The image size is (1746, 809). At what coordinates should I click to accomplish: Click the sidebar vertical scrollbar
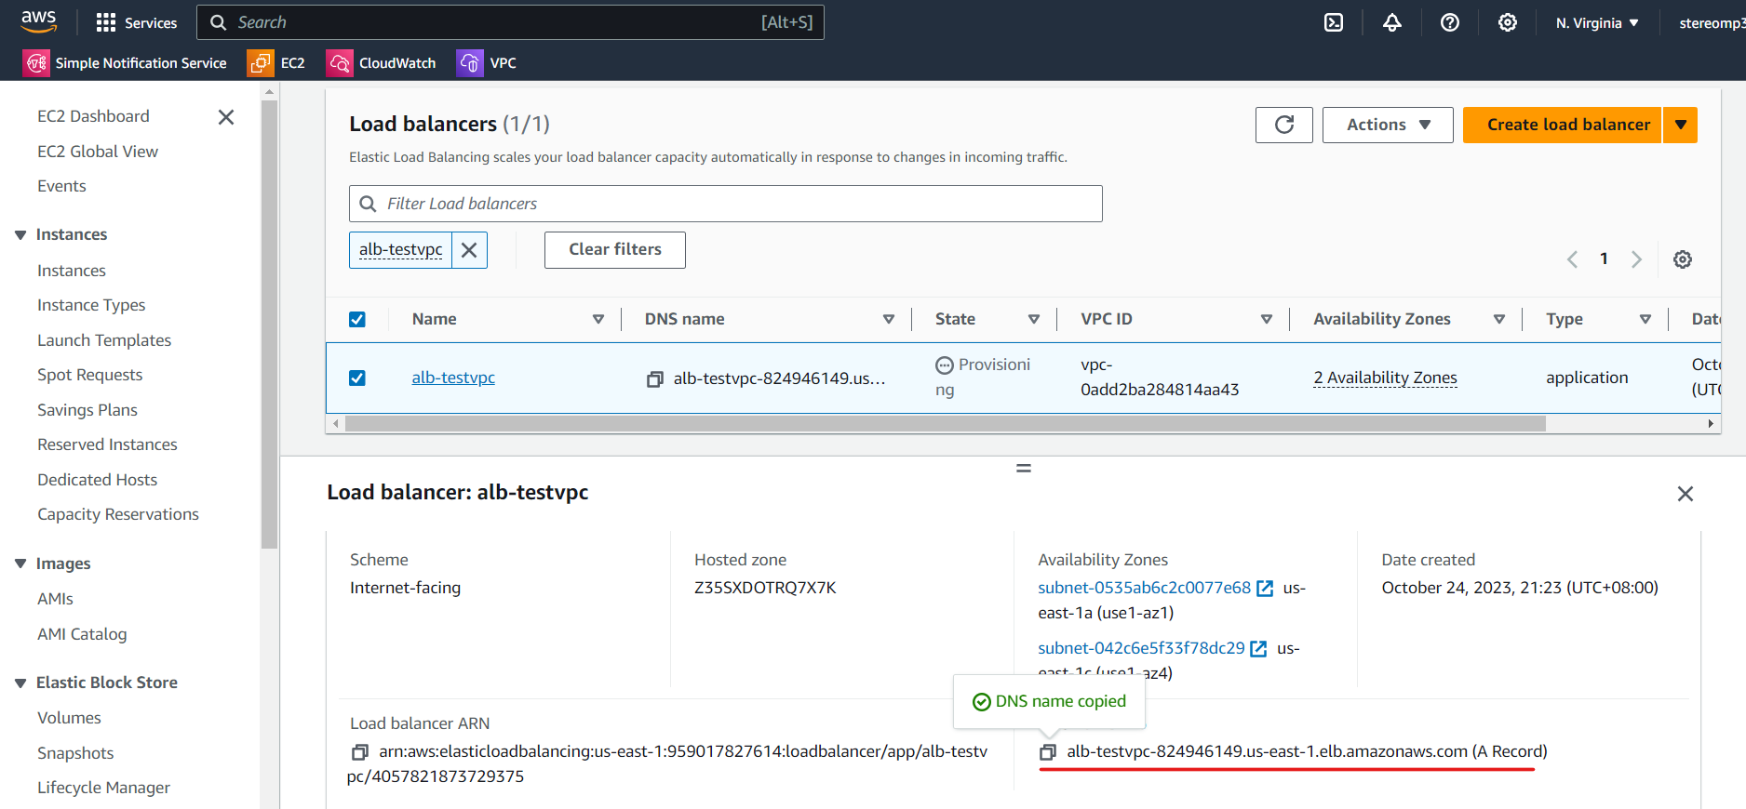[x=270, y=325]
